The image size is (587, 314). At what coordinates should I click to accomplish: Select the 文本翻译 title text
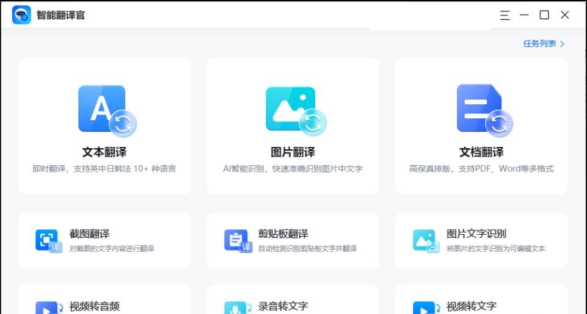[x=104, y=152]
